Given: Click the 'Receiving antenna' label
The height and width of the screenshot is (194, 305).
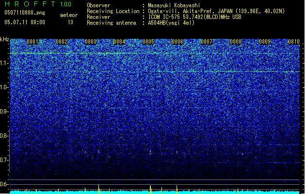Looking at the screenshot, I should (112, 23).
